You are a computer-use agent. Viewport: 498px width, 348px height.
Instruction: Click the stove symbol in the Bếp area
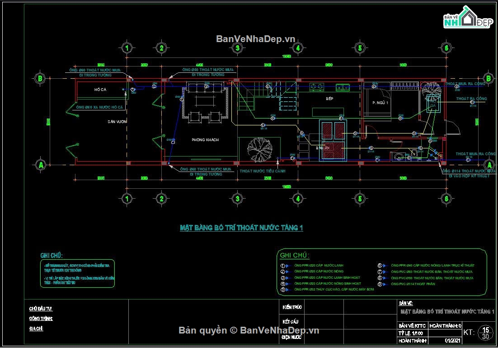317,86
